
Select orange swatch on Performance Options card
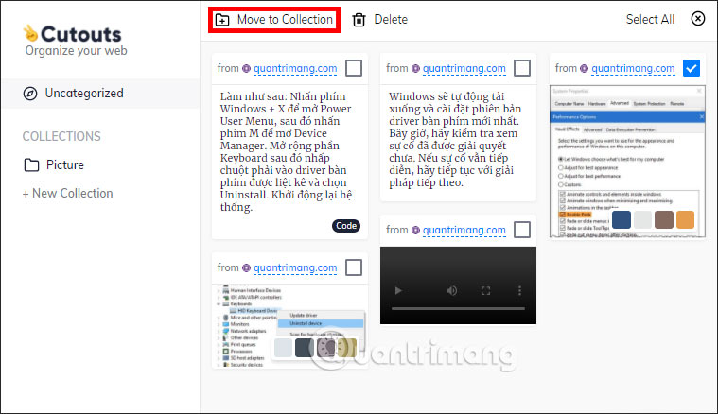[x=685, y=219]
